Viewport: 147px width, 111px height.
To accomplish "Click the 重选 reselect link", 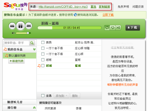I will coord(93,7).
